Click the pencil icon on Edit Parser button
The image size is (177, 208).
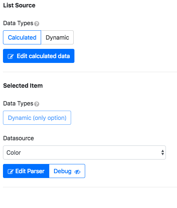coord(11,171)
